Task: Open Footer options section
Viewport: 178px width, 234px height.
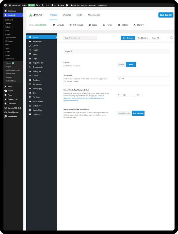Action: click(x=41, y=76)
